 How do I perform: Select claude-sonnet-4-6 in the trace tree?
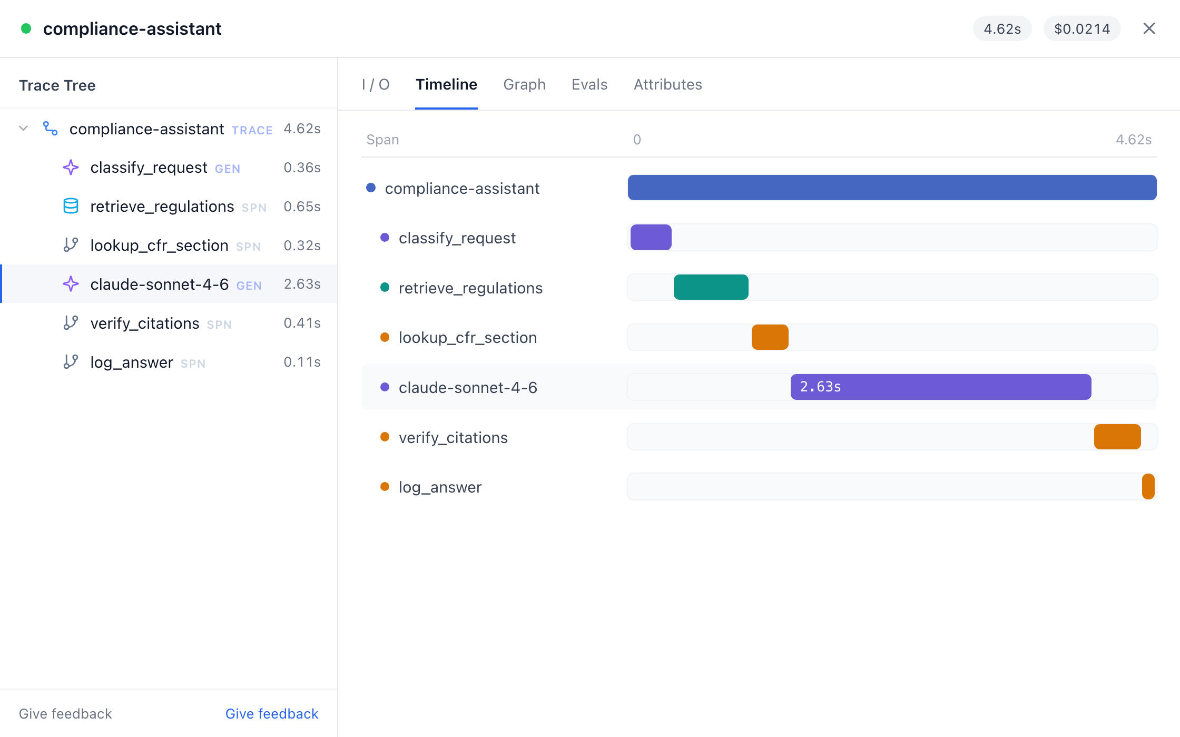tap(169, 284)
